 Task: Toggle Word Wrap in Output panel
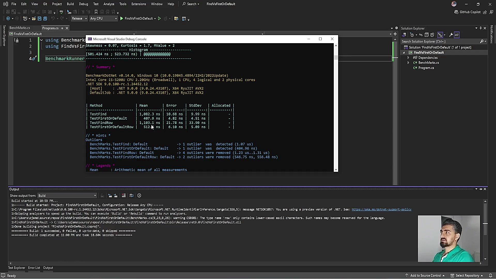(131, 196)
